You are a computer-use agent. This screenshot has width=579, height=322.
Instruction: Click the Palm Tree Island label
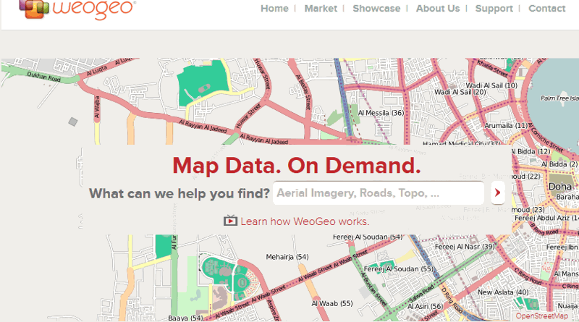559,98
